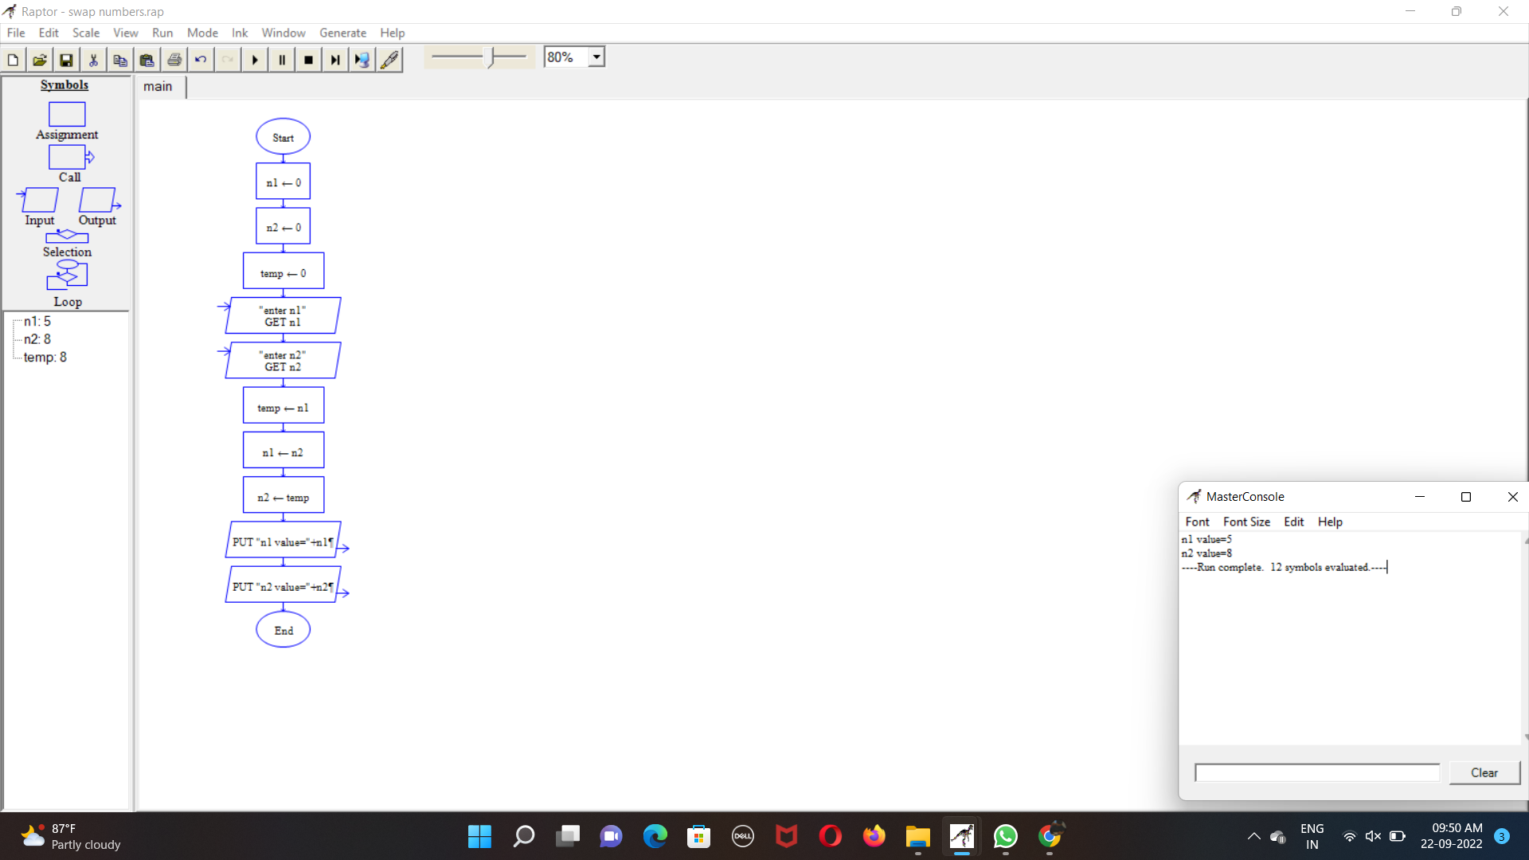
Task: Select the Assignment symbol
Action: [x=67, y=115]
